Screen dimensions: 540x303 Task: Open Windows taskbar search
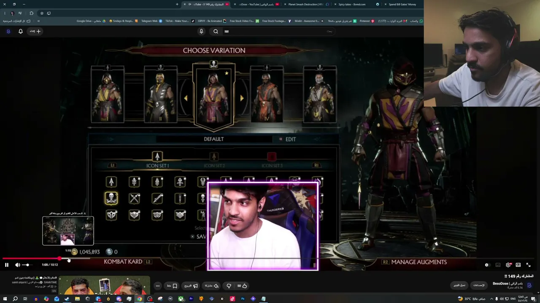(15, 299)
